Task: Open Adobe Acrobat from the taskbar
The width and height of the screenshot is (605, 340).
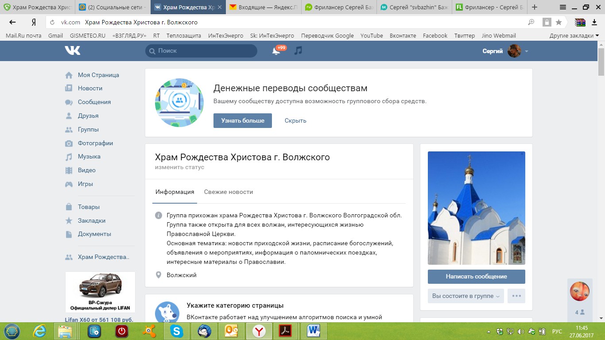Action: coord(286,331)
